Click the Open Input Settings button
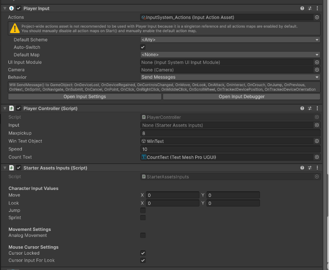 click(x=85, y=97)
